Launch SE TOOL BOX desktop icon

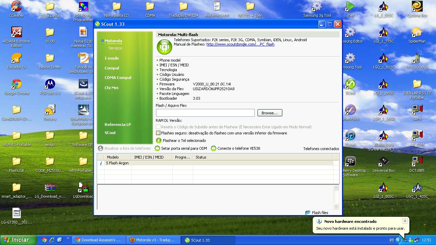coord(417,61)
